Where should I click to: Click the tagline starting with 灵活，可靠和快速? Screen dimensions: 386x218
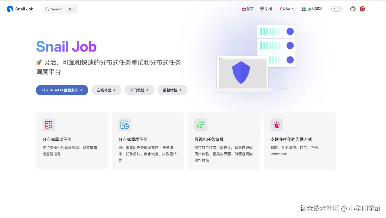point(109,67)
